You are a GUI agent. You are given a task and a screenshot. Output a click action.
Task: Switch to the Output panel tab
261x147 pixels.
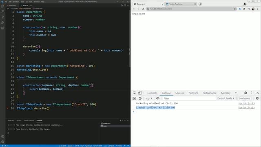tap(19, 120)
